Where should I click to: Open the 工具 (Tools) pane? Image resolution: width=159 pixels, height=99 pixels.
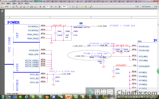click(x=137, y=7)
